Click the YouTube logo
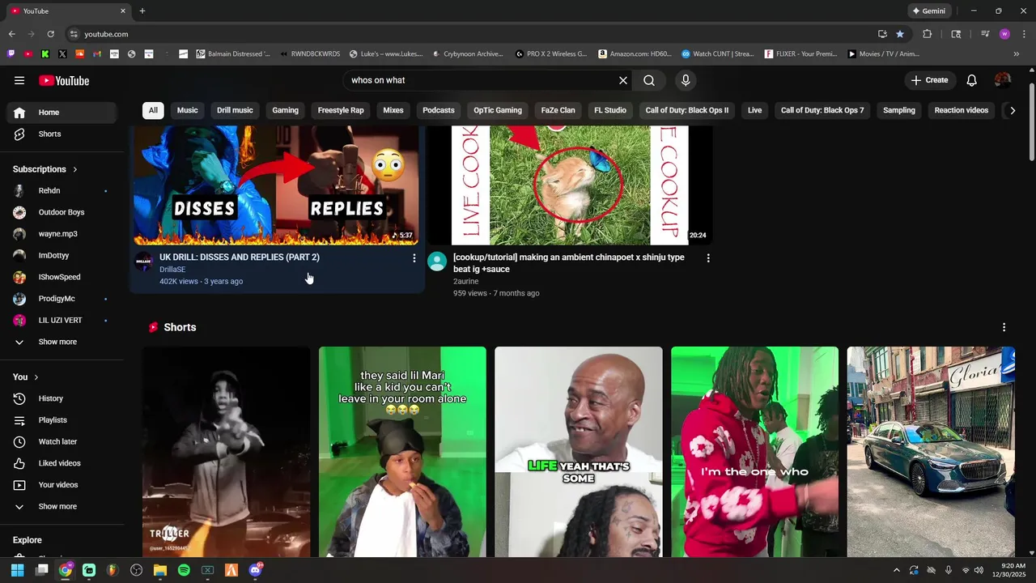Image resolution: width=1036 pixels, height=583 pixels. point(64,80)
